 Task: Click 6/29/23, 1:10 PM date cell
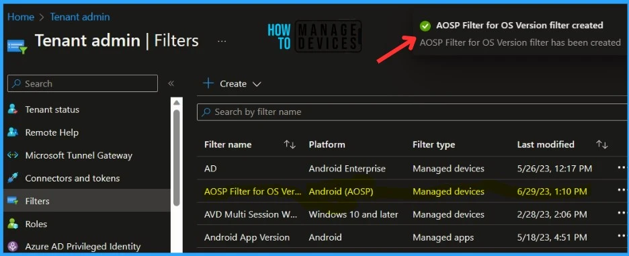(552, 191)
